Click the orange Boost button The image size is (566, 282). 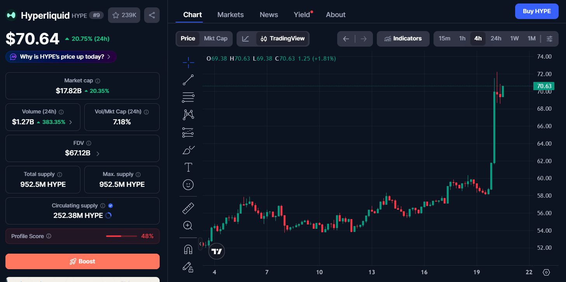pos(82,261)
